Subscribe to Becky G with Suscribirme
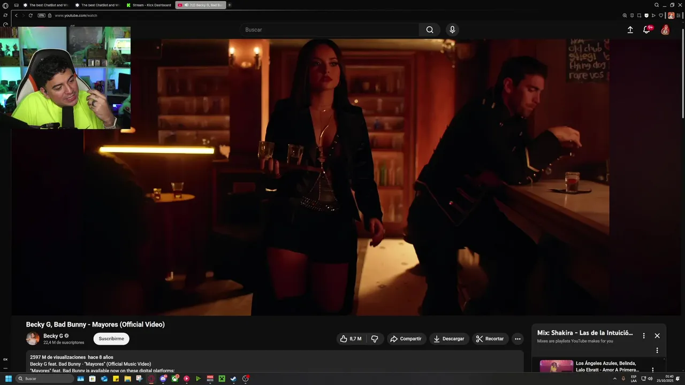The height and width of the screenshot is (385, 685). pos(111,338)
